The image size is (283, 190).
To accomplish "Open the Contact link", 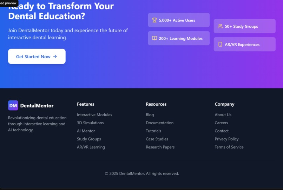I will point(222,131).
